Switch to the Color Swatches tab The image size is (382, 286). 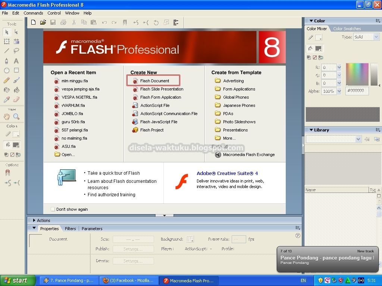(x=347, y=29)
